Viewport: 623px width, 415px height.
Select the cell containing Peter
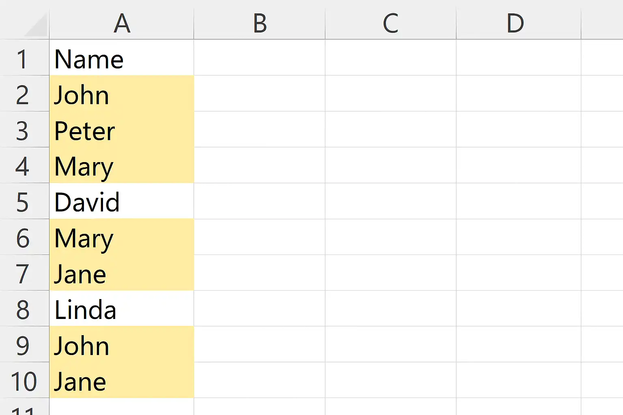pyautogui.click(x=122, y=130)
